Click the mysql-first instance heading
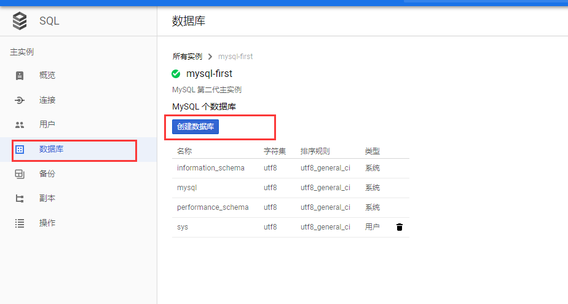The height and width of the screenshot is (304, 568). coord(210,74)
